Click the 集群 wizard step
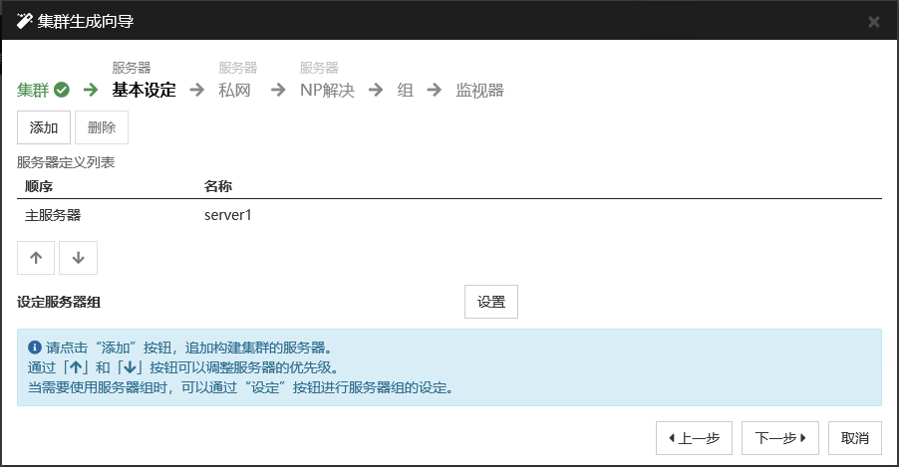The height and width of the screenshot is (467, 899). (34, 91)
